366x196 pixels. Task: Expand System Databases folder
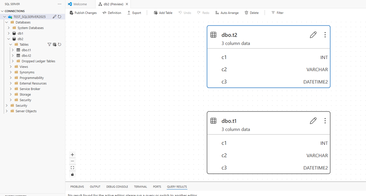9,28
